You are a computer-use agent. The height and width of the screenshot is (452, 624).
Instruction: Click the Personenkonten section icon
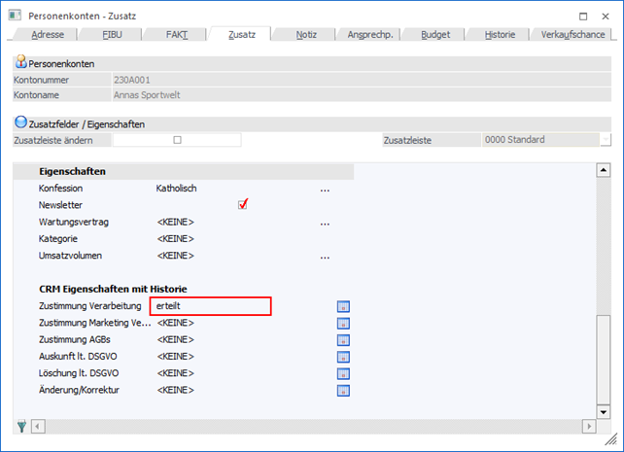point(20,62)
